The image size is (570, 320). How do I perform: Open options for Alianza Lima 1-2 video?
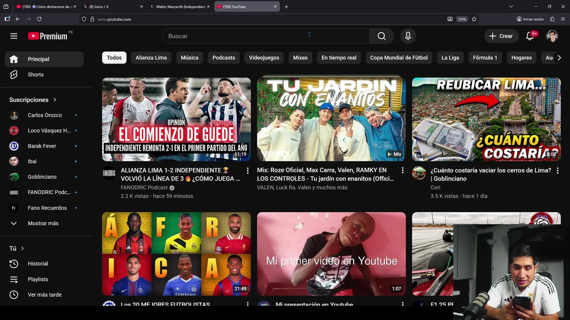click(248, 171)
